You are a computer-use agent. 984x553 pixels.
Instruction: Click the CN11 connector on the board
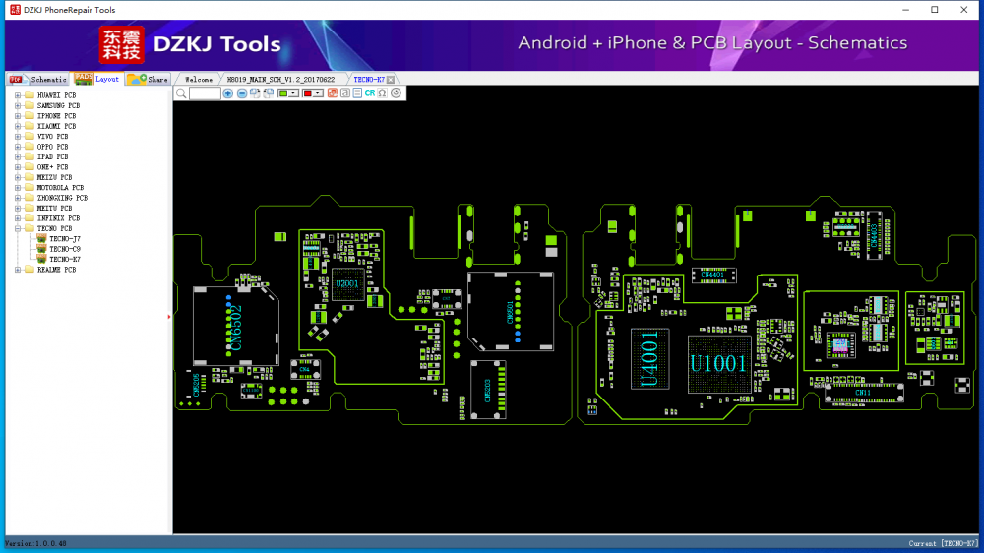click(864, 393)
